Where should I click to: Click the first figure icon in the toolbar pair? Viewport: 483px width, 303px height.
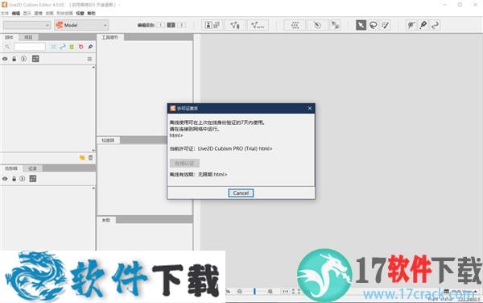[x=208, y=25]
